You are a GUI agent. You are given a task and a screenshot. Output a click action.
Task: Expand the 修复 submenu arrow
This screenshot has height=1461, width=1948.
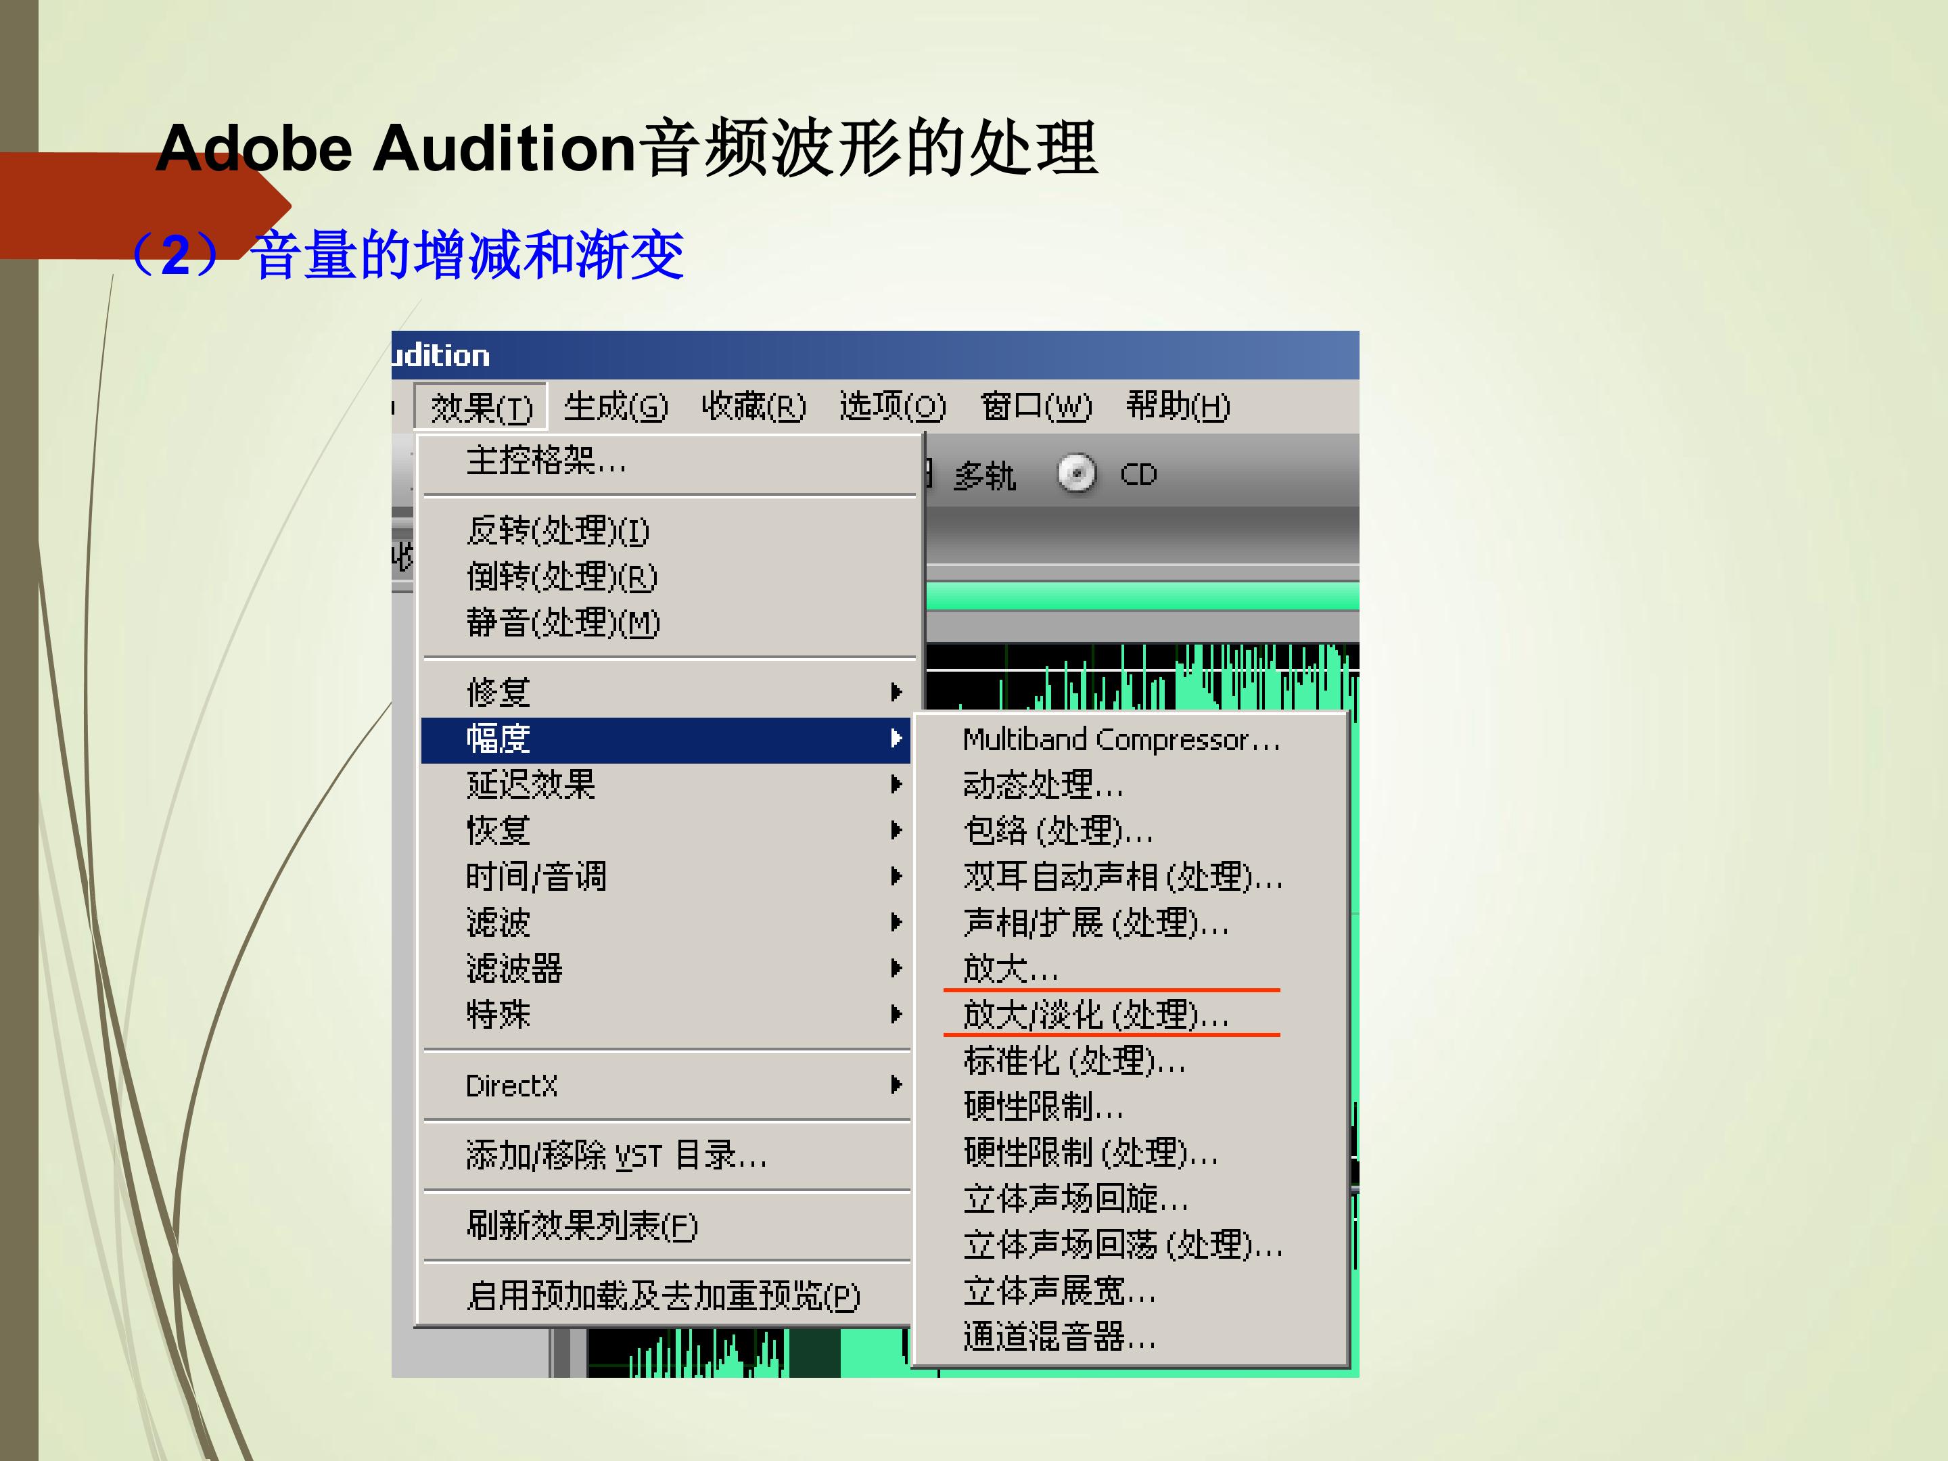tap(896, 692)
